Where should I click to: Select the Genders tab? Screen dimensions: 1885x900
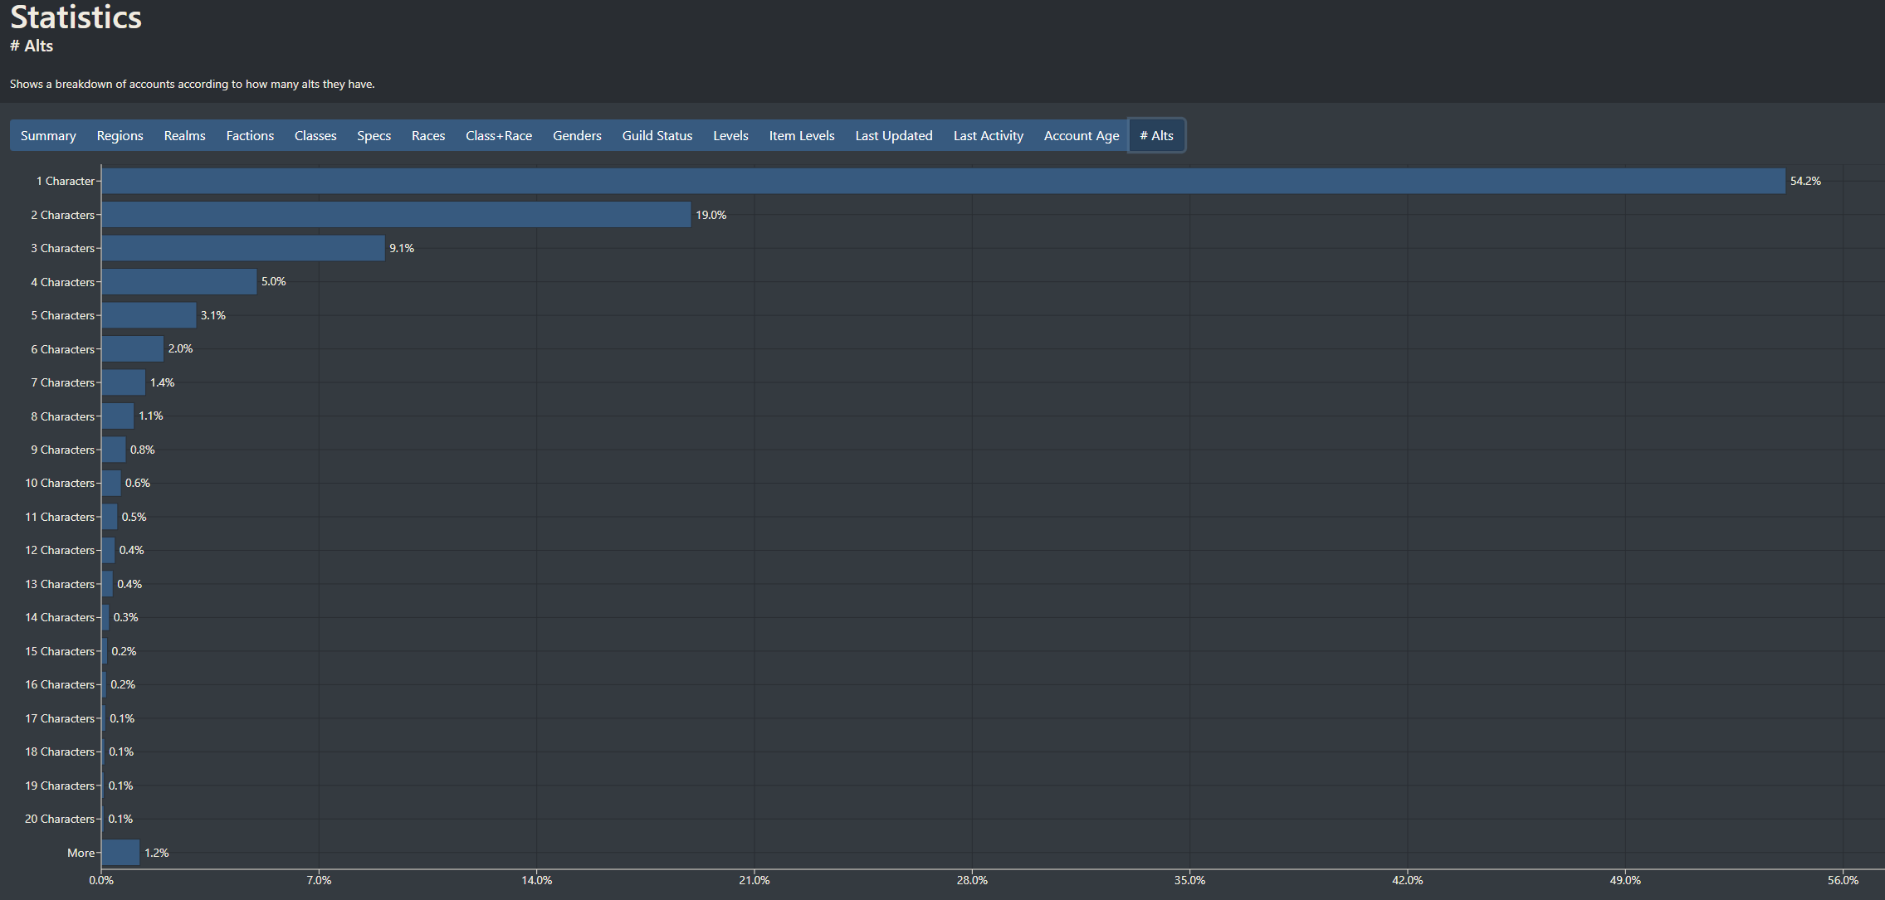577,136
